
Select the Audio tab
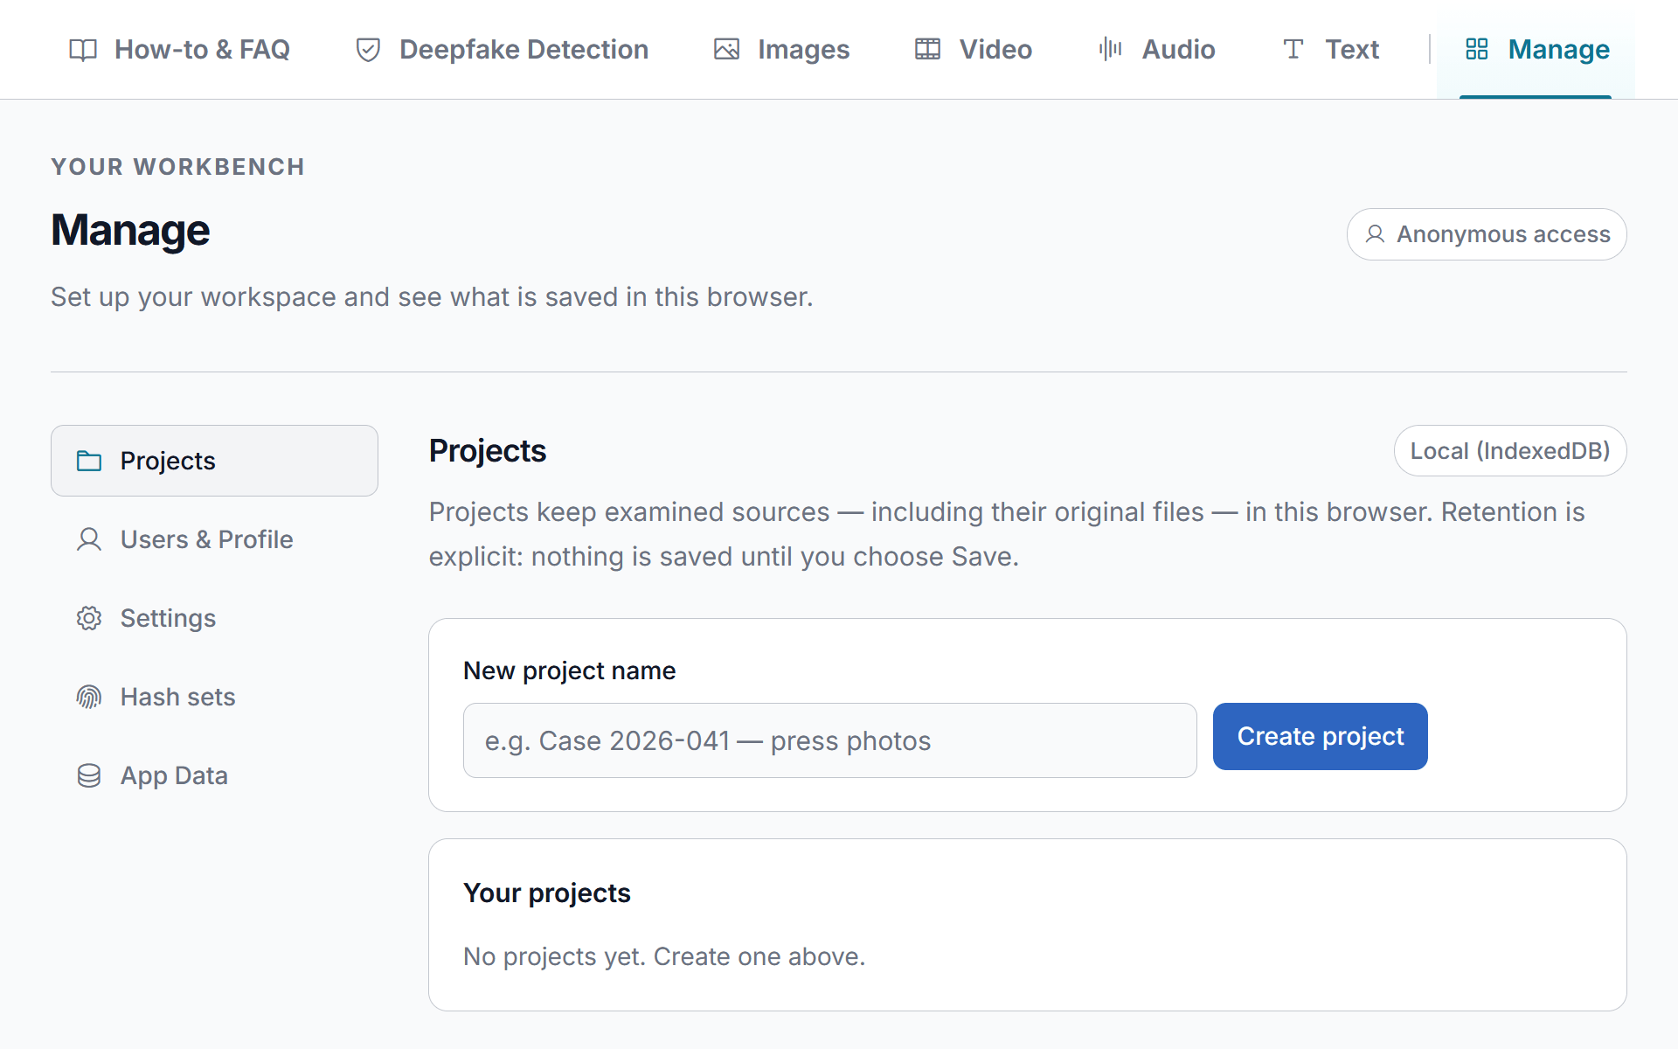click(x=1156, y=49)
